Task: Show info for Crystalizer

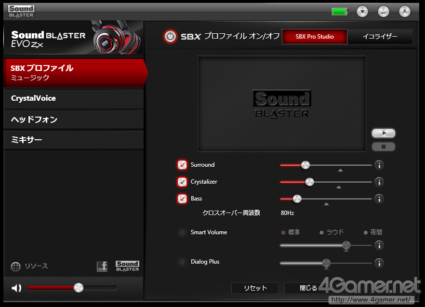Action: click(379, 182)
